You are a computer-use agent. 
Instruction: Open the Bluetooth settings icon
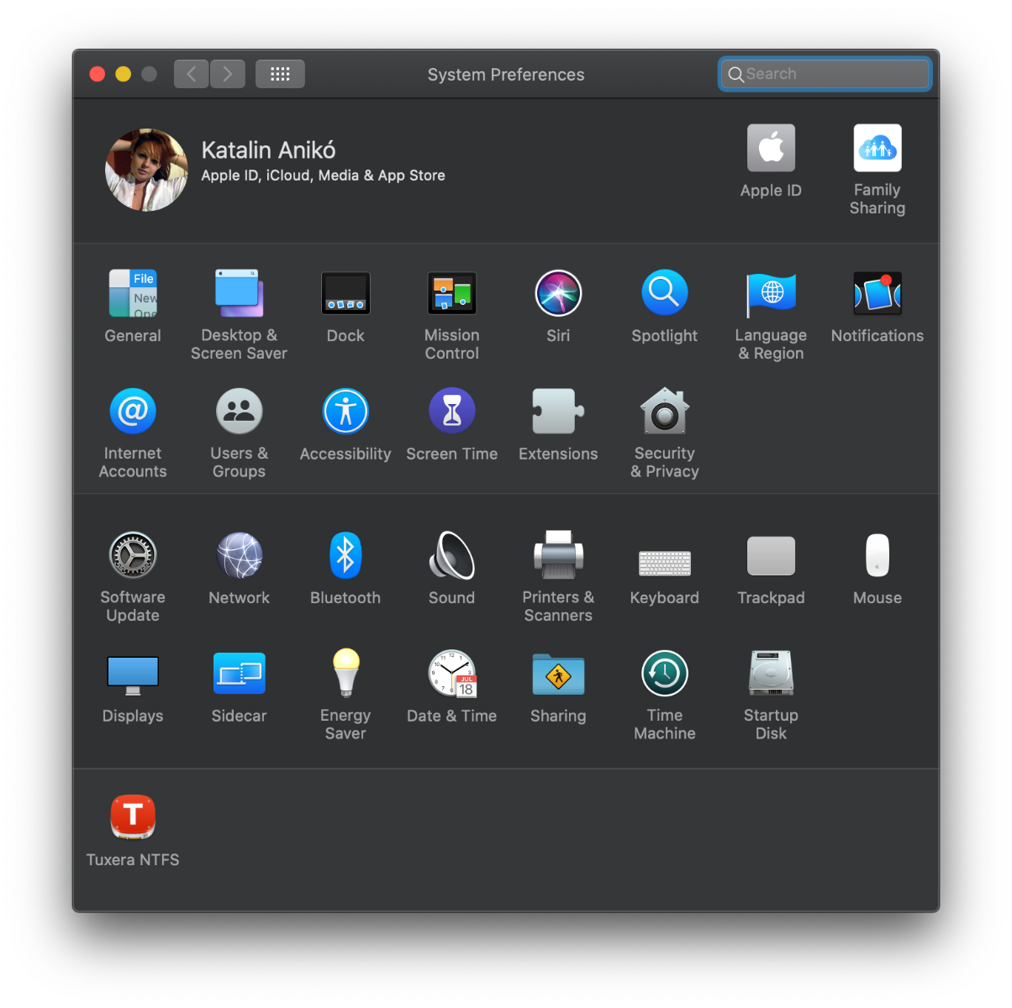345,556
